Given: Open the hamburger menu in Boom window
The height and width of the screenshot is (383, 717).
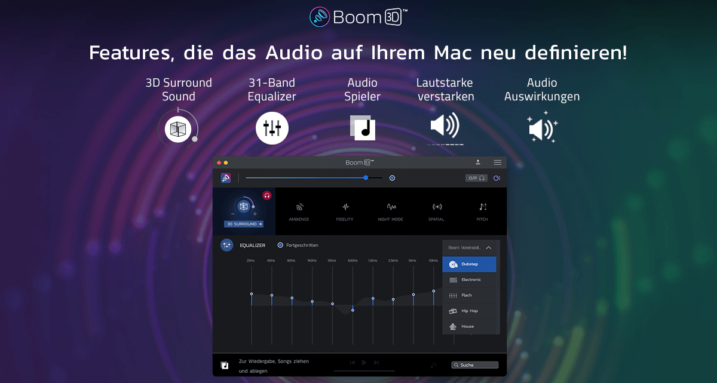Looking at the screenshot, I should pyautogui.click(x=498, y=163).
